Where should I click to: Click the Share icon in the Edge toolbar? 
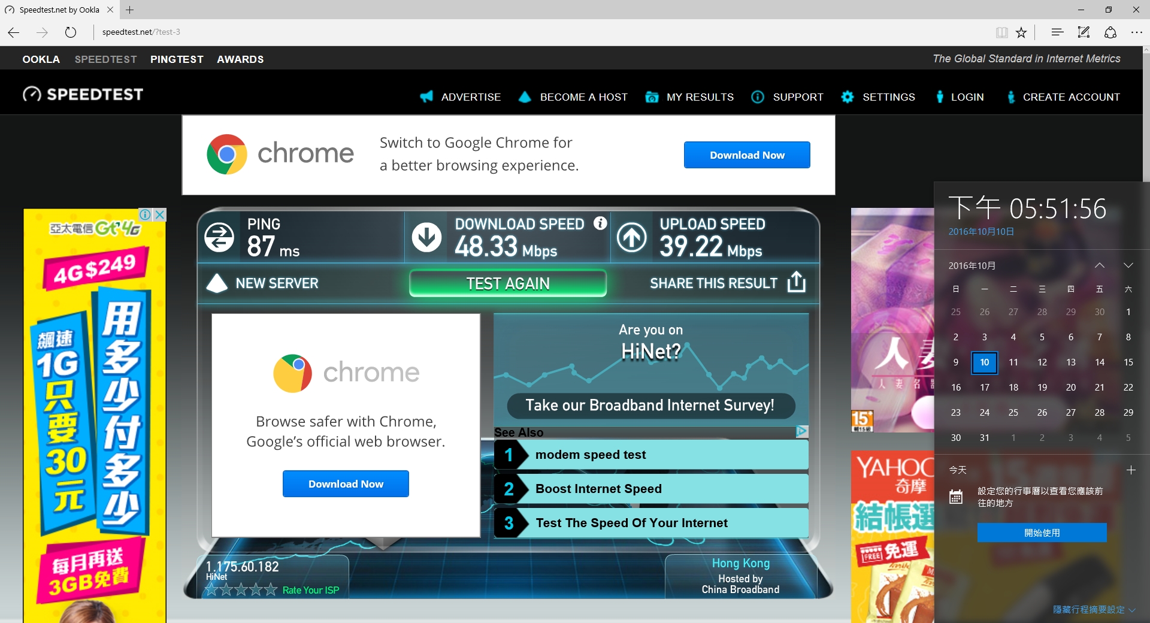pos(1110,32)
